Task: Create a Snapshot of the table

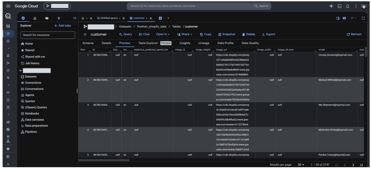Action: pos(227,34)
